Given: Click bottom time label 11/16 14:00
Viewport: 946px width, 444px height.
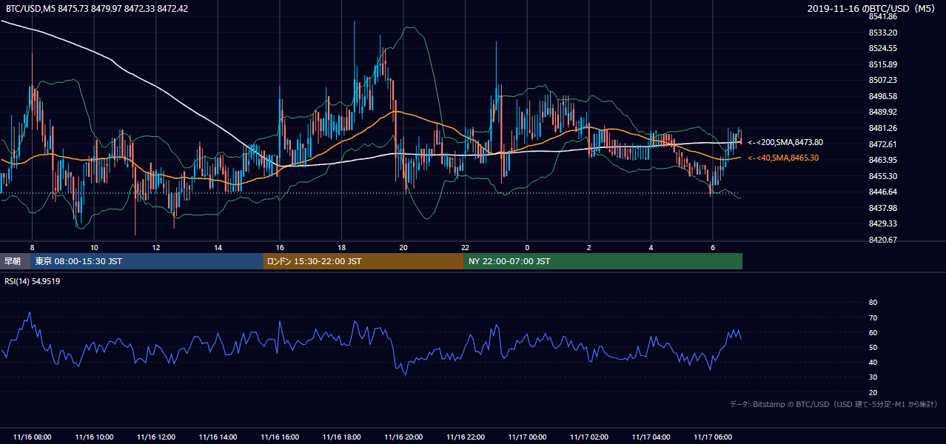Looking at the screenshot, I should point(218,437).
